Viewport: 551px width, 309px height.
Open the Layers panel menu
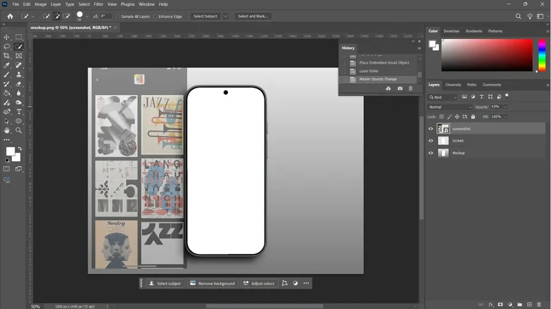(x=547, y=85)
